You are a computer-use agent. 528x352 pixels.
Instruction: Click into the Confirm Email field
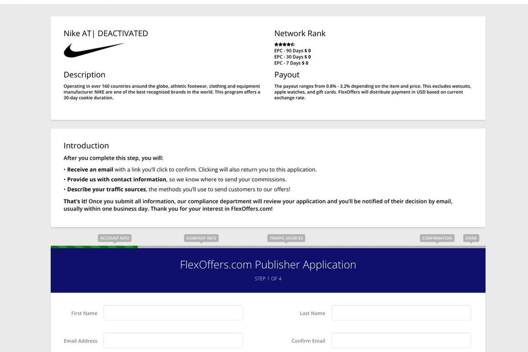401,341
